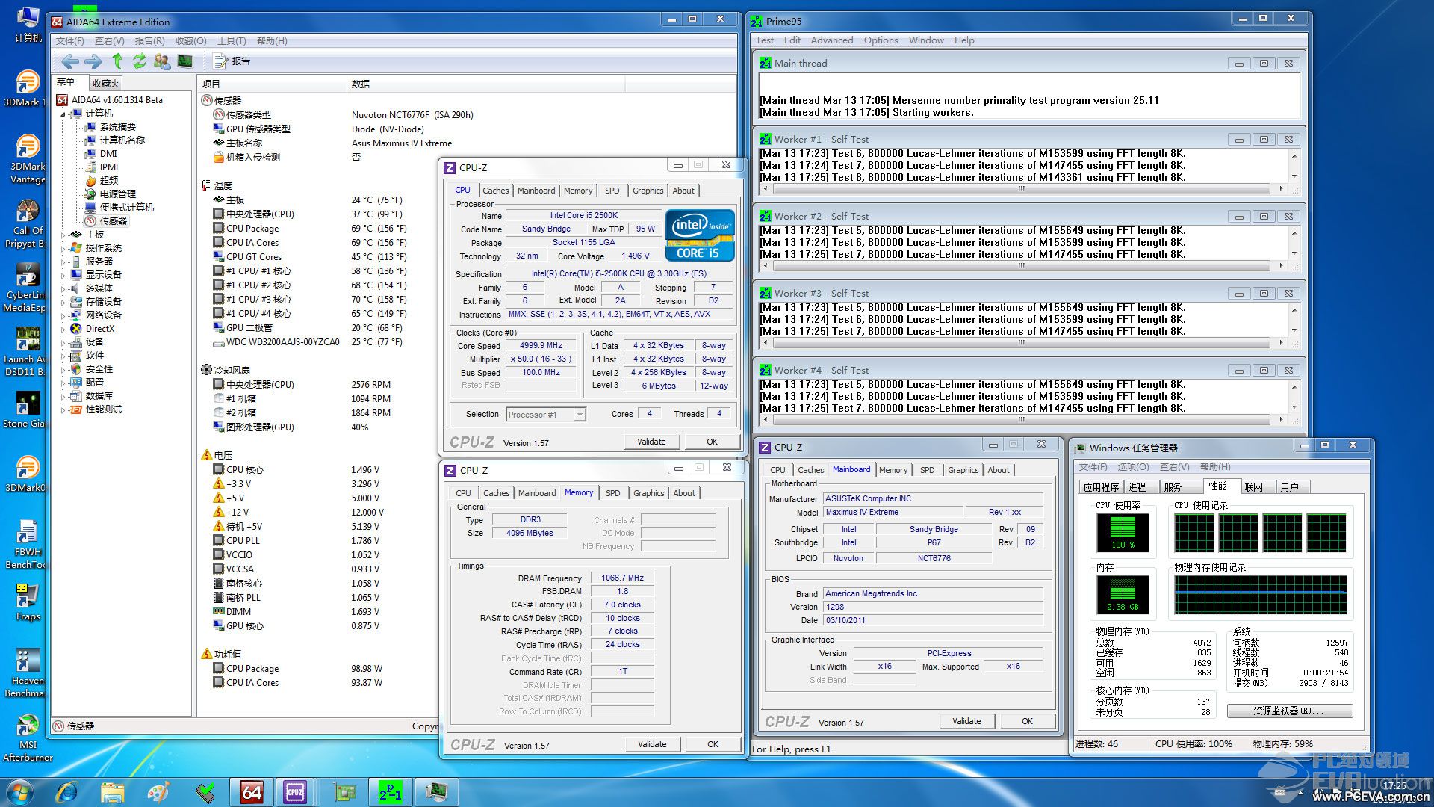Click 资源监视器 button in Task Manager
The height and width of the screenshot is (807, 1434).
1290,711
